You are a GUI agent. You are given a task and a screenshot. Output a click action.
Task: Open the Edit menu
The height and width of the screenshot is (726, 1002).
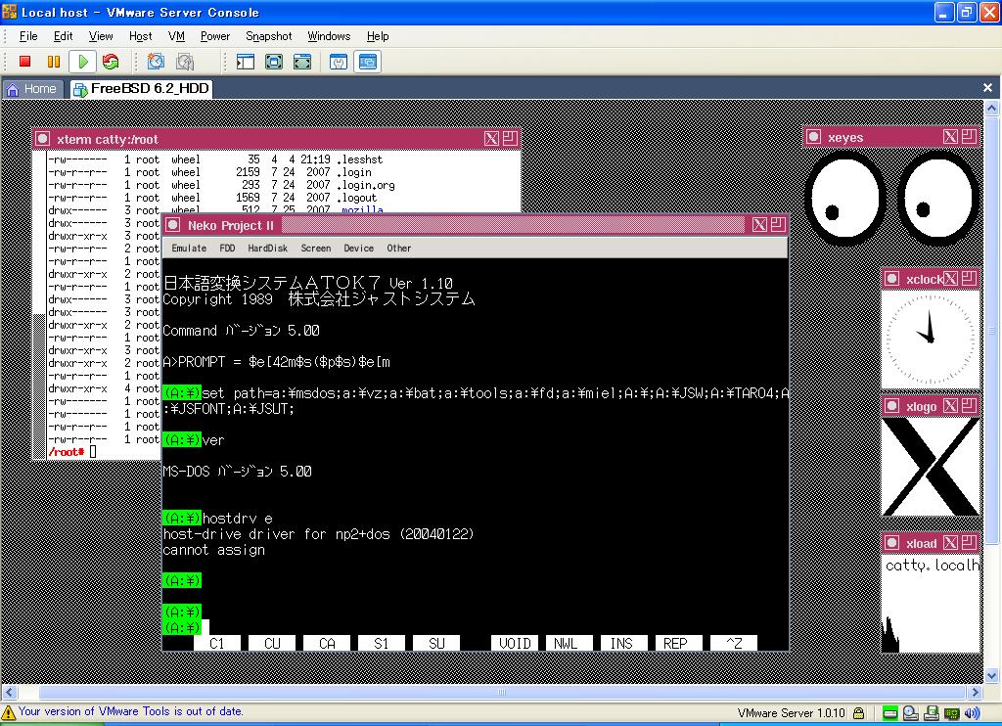point(64,36)
